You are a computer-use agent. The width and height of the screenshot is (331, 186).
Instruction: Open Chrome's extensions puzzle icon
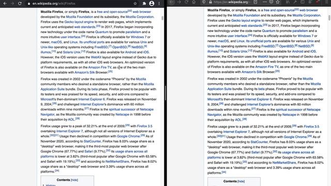tap(144, 4)
